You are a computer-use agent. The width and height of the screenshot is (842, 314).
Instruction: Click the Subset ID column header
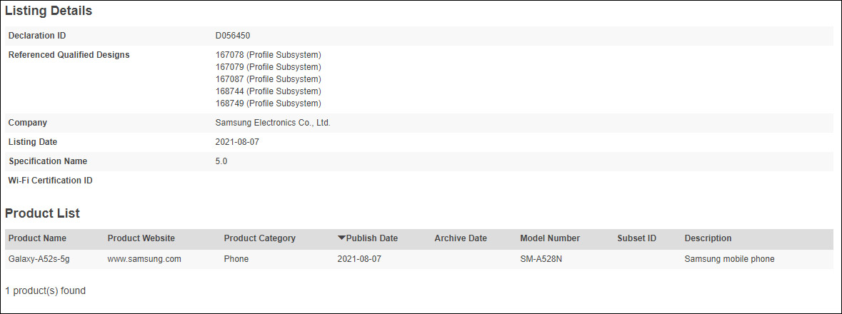(636, 238)
